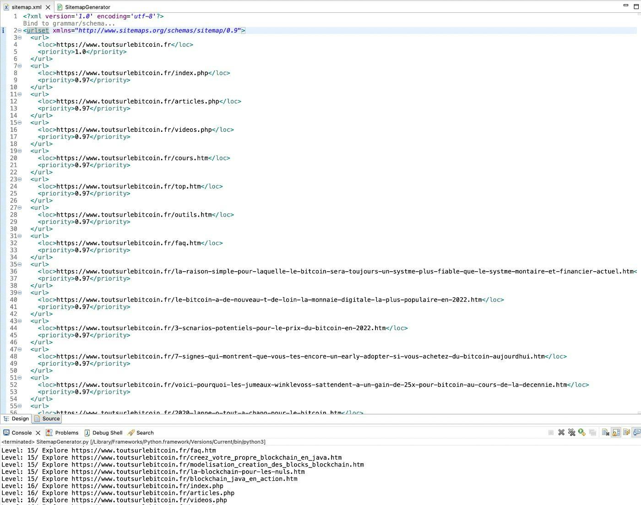
Task: Click Remove Launch icon in Console toolbar
Action: 561,433
